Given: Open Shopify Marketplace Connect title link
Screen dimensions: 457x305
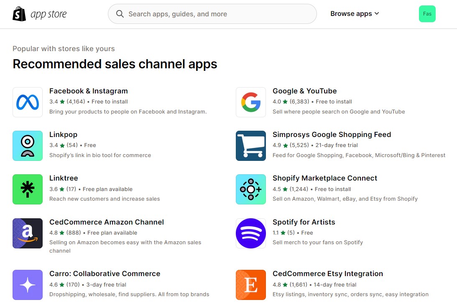Looking at the screenshot, I should click(325, 178).
